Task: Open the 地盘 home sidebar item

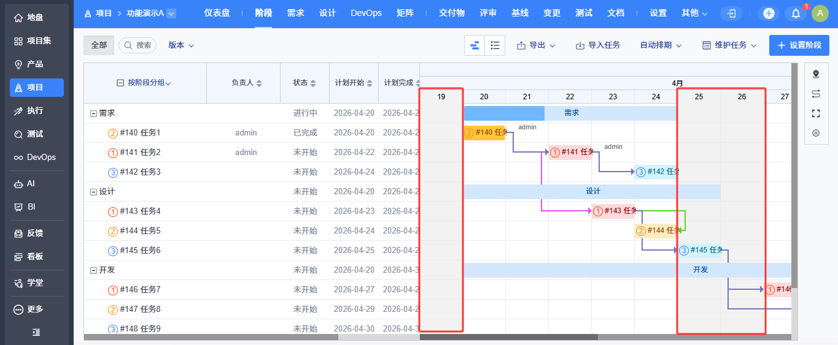Action: 37,18
